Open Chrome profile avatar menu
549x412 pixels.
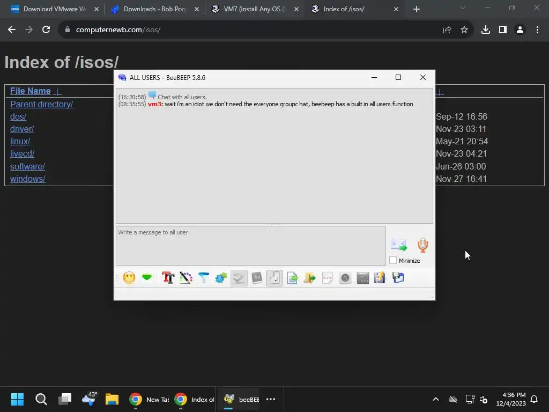coord(520,30)
